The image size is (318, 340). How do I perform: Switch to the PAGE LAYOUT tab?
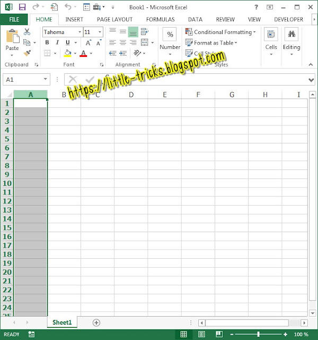click(x=114, y=20)
